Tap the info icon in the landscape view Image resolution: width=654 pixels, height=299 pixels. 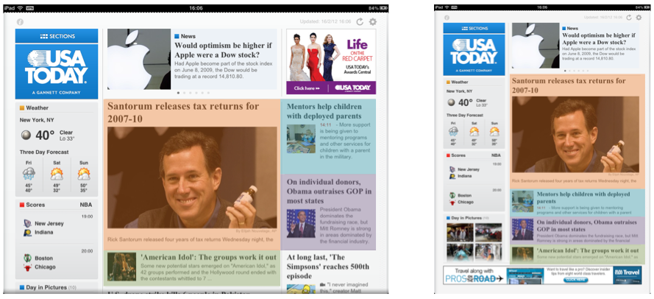20,22
